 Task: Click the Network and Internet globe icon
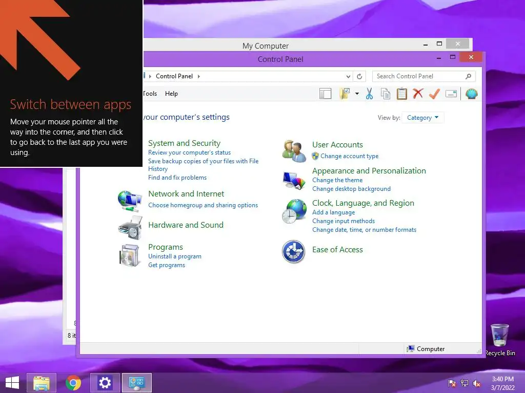point(130,201)
